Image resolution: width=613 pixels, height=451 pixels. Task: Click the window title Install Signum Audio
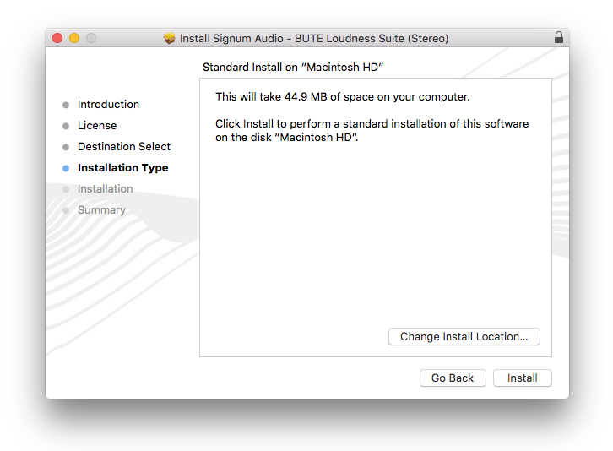(314, 38)
